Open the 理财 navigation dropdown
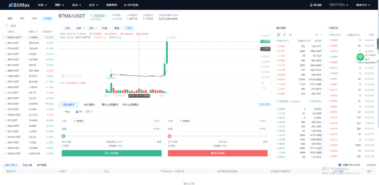 (x=59, y=5)
